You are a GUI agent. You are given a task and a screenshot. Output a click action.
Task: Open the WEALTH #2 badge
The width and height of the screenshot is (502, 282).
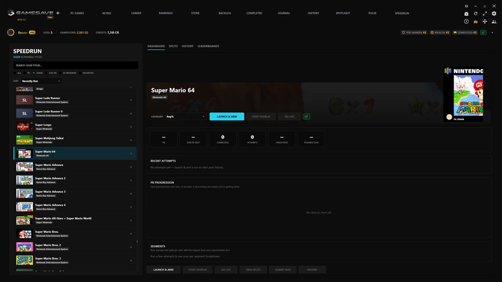pos(440,32)
